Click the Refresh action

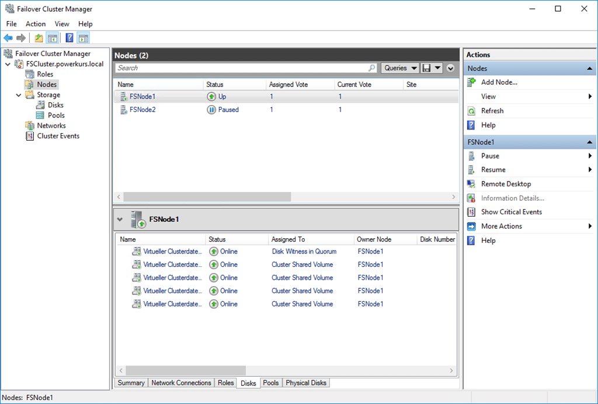492,111
